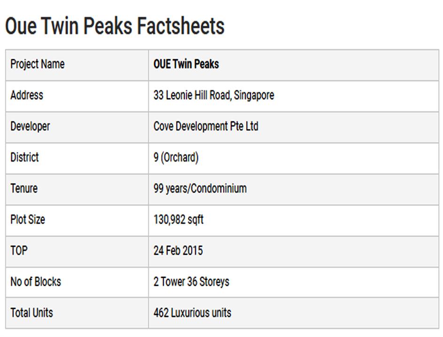Click the '99 years/Condominium' value
The image size is (443, 337).
click(x=200, y=188)
